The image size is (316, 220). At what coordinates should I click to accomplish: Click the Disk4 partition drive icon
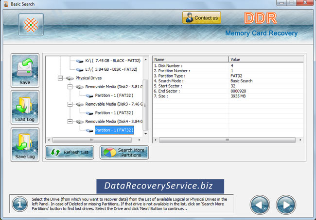click(x=89, y=130)
